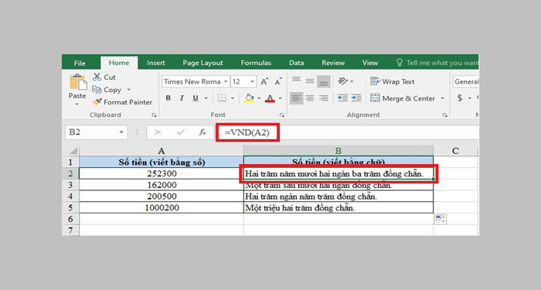Viewport: 541px width, 290px height.
Task: Select column A header
Action: pos(162,151)
